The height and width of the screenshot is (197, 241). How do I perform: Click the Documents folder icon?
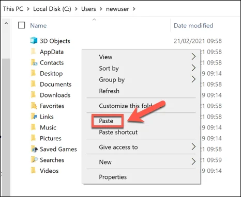click(33, 84)
